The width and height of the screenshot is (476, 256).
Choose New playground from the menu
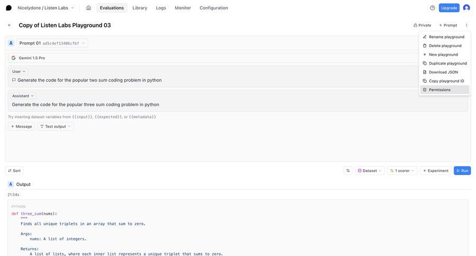pyautogui.click(x=444, y=54)
